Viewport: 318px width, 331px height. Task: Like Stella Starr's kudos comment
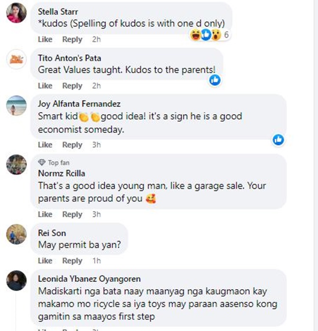tap(45, 39)
